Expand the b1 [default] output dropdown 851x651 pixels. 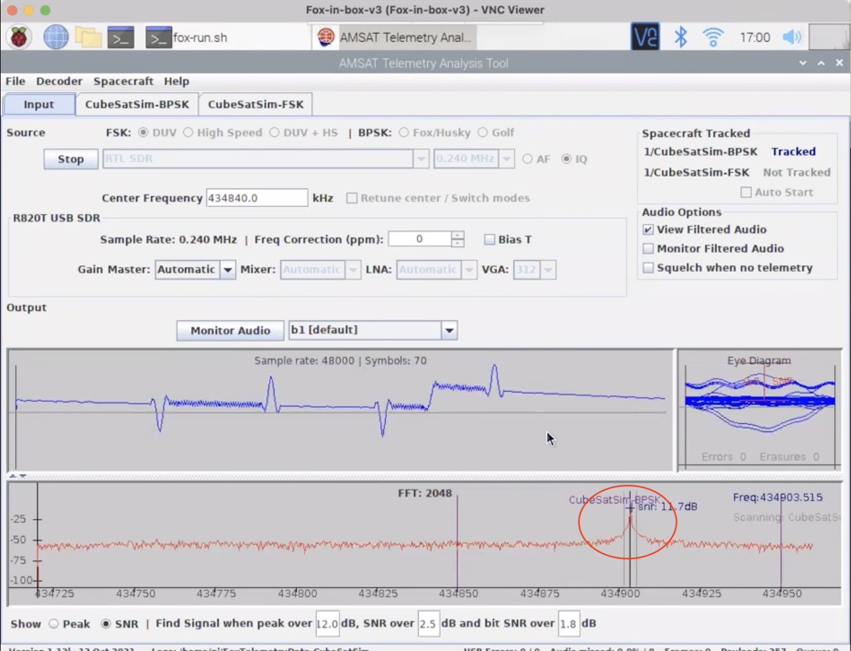click(449, 330)
